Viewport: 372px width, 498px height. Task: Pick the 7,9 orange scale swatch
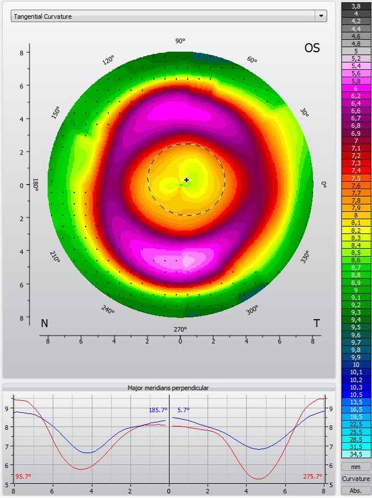point(356,208)
